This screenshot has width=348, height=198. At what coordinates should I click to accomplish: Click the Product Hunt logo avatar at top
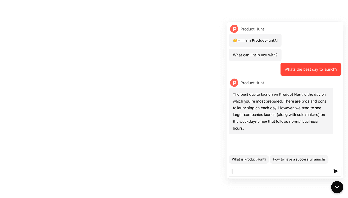coord(234,29)
